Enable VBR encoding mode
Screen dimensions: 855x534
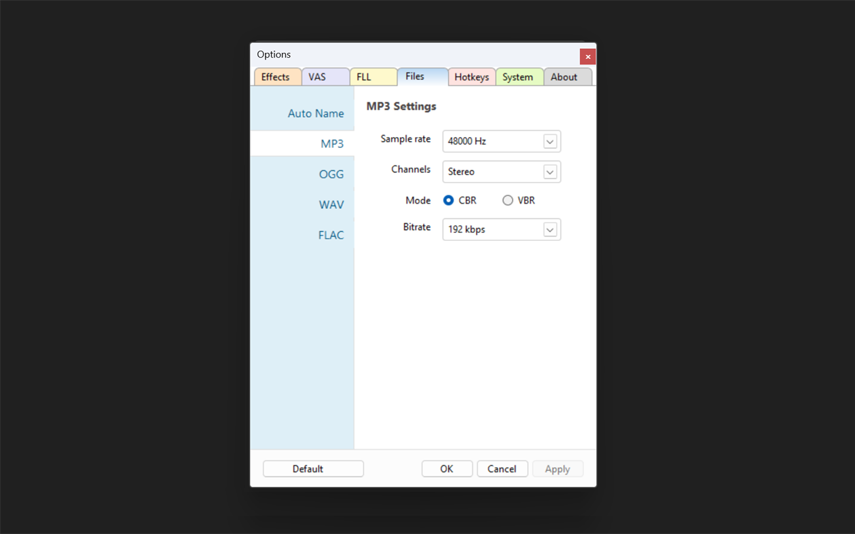507,200
